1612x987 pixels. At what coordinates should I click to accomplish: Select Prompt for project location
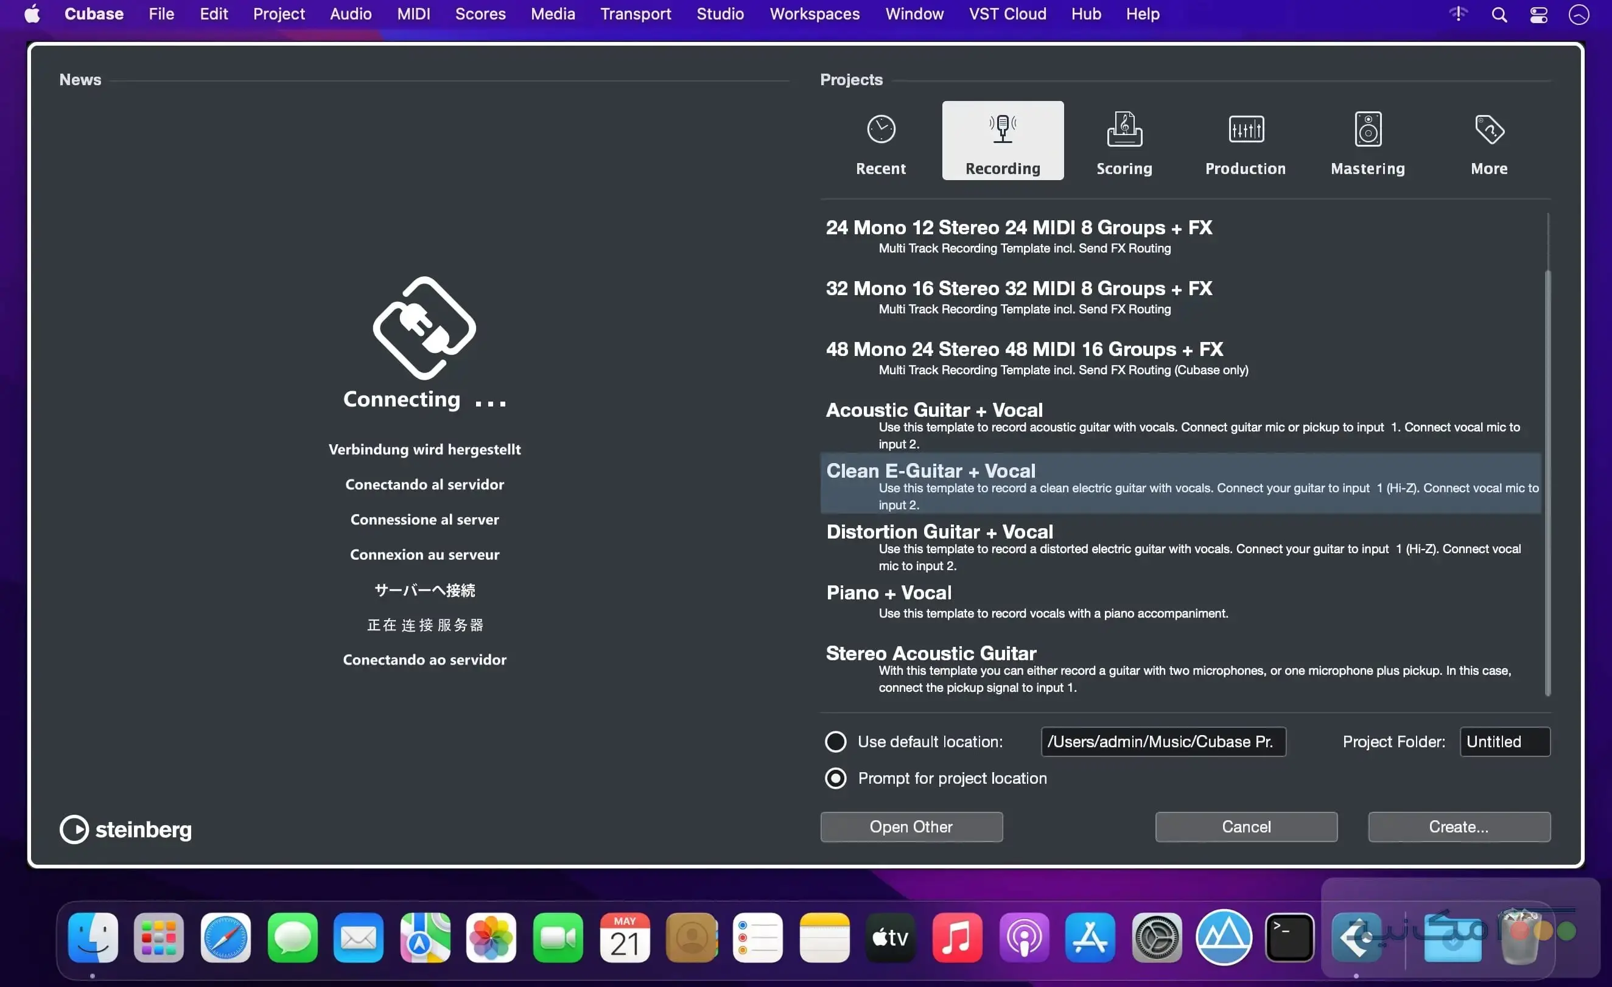tap(835, 778)
